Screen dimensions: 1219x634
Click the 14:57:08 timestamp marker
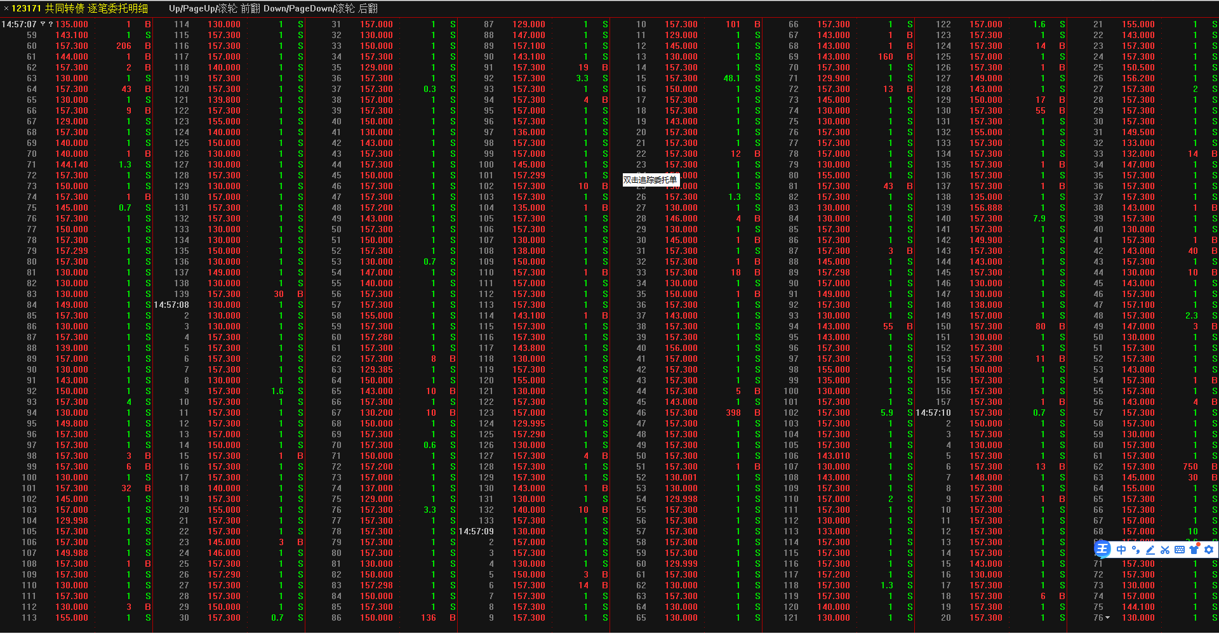(x=171, y=305)
